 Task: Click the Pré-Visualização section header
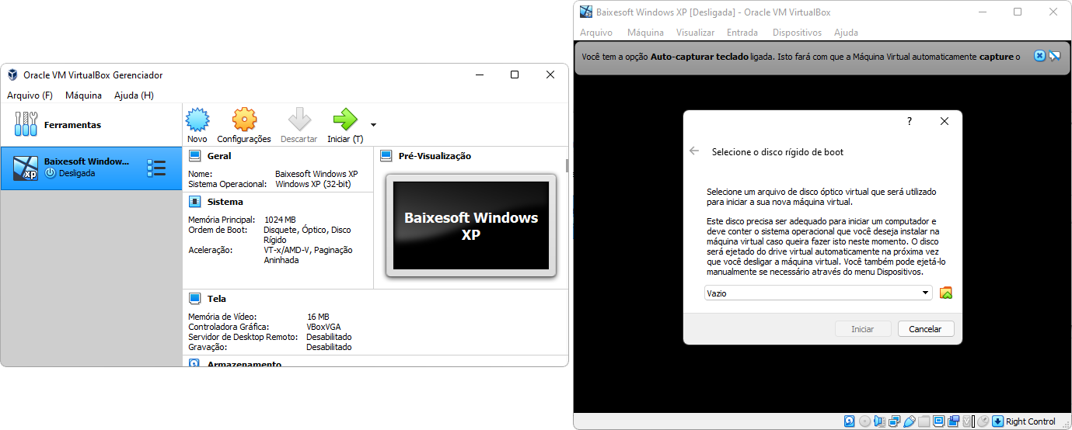coord(435,156)
